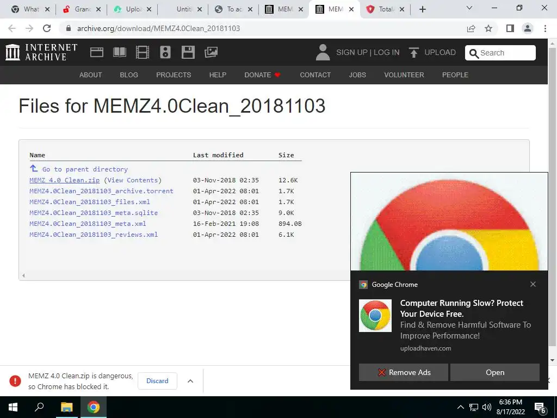Image resolution: width=557 pixels, height=418 pixels.
Task: Open the Chrome profile icon
Action: 528,28
